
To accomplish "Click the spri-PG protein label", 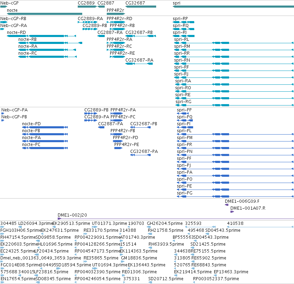I will click(x=185, y=193).
